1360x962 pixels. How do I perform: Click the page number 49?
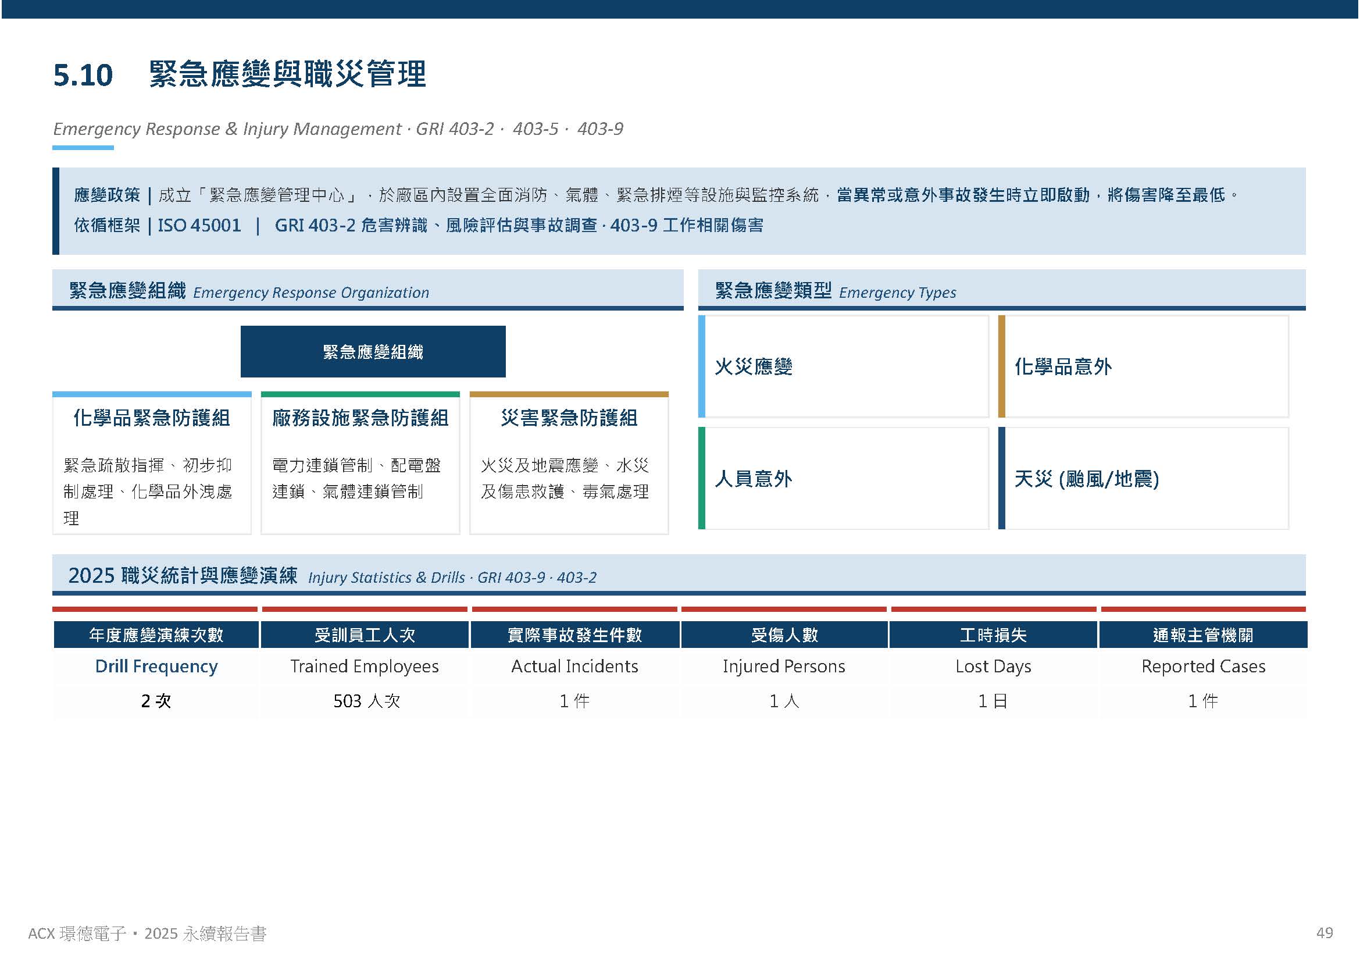(x=1325, y=933)
